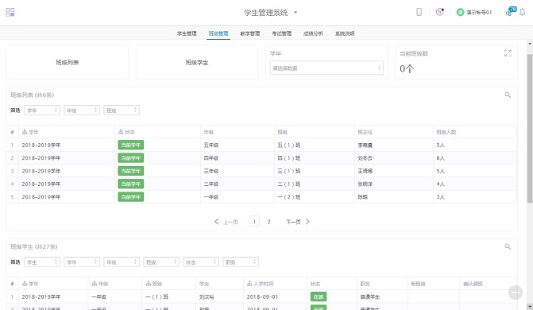This screenshot has width=533, height=310.
Task: Open 学年 filter in 班级学生 panel
Action: click(x=82, y=262)
